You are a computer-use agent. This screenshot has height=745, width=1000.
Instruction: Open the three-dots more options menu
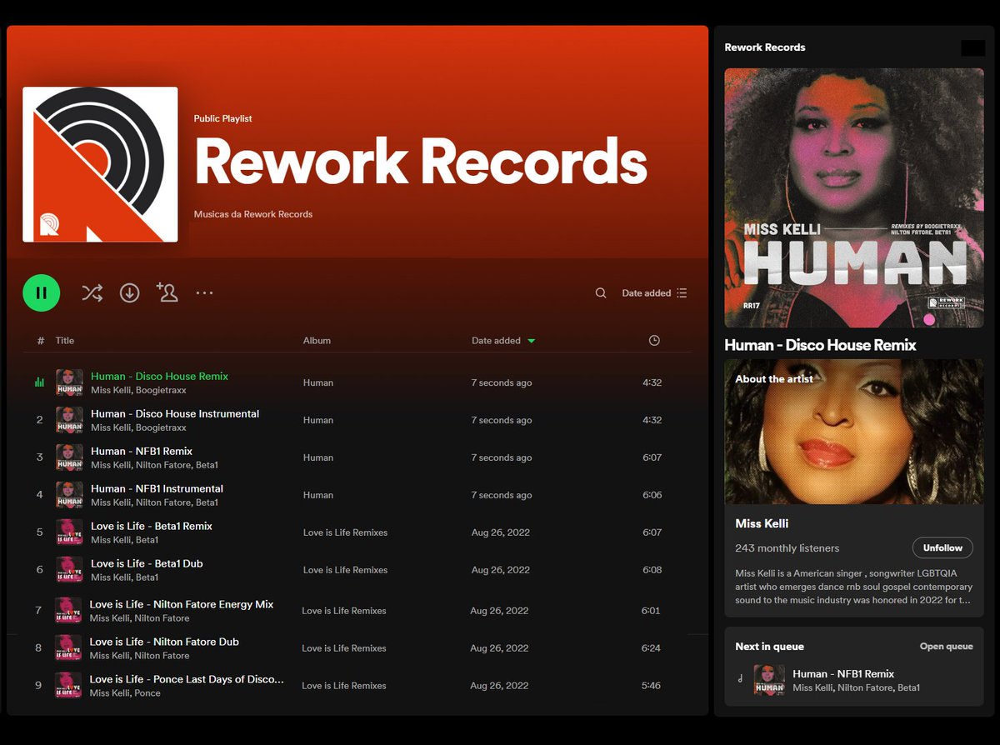204,293
